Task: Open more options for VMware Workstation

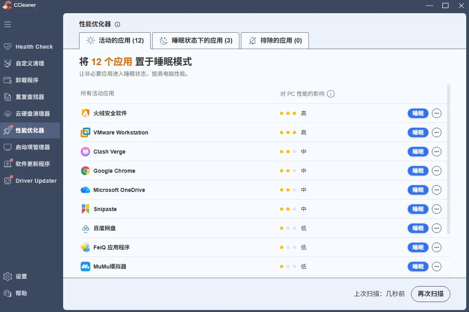Action: click(437, 132)
